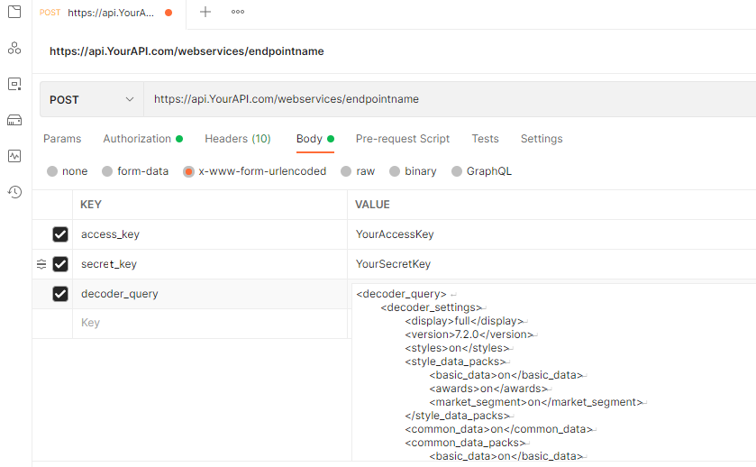The height and width of the screenshot is (467, 756).
Task: Click the decoder_query key cell
Action: pyautogui.click(x=210, y=294)
